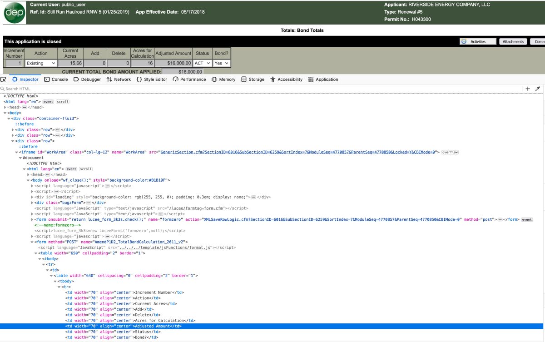The image size is (545, 342).
Task: Click the Increment Number field showing 1
Action: (13, 63)
